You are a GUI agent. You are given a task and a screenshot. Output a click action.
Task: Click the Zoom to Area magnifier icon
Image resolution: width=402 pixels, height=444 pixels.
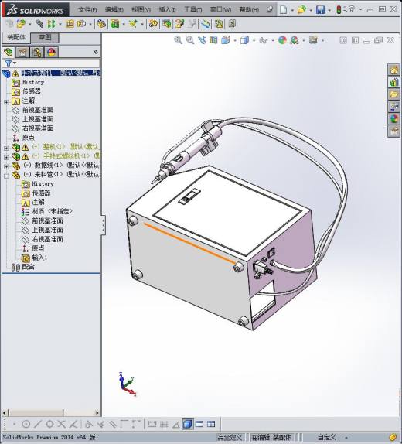coord(190,40)
